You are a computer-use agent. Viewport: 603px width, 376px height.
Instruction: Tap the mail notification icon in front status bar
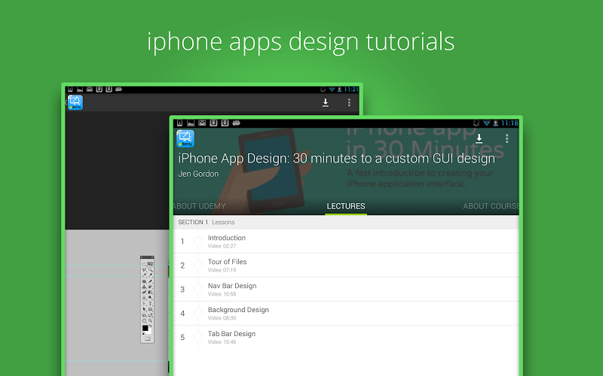coord(202,123)
